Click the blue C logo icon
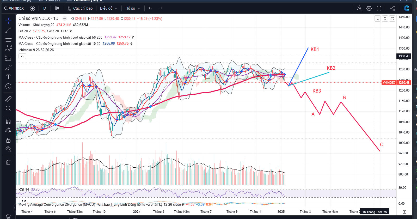The width and height of the screenshot is (417, 219). [407, 8]
